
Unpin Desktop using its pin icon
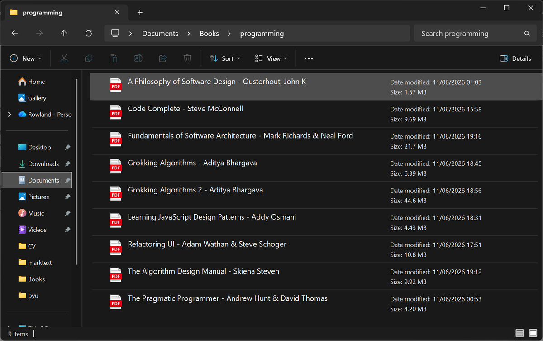[x=67, y=147]
